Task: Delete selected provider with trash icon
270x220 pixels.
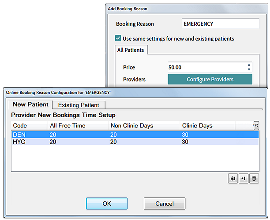Action: pyautogui.click(x=254, y=178)
